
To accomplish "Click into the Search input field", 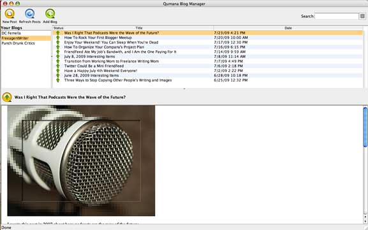I will (x=337, y=16).
